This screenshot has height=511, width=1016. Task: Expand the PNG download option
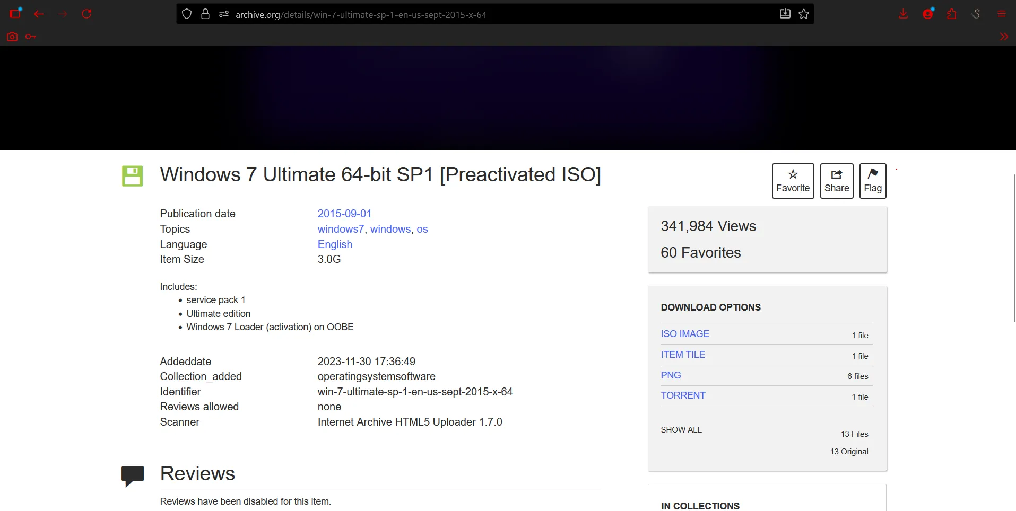click(x=671, y=375)
